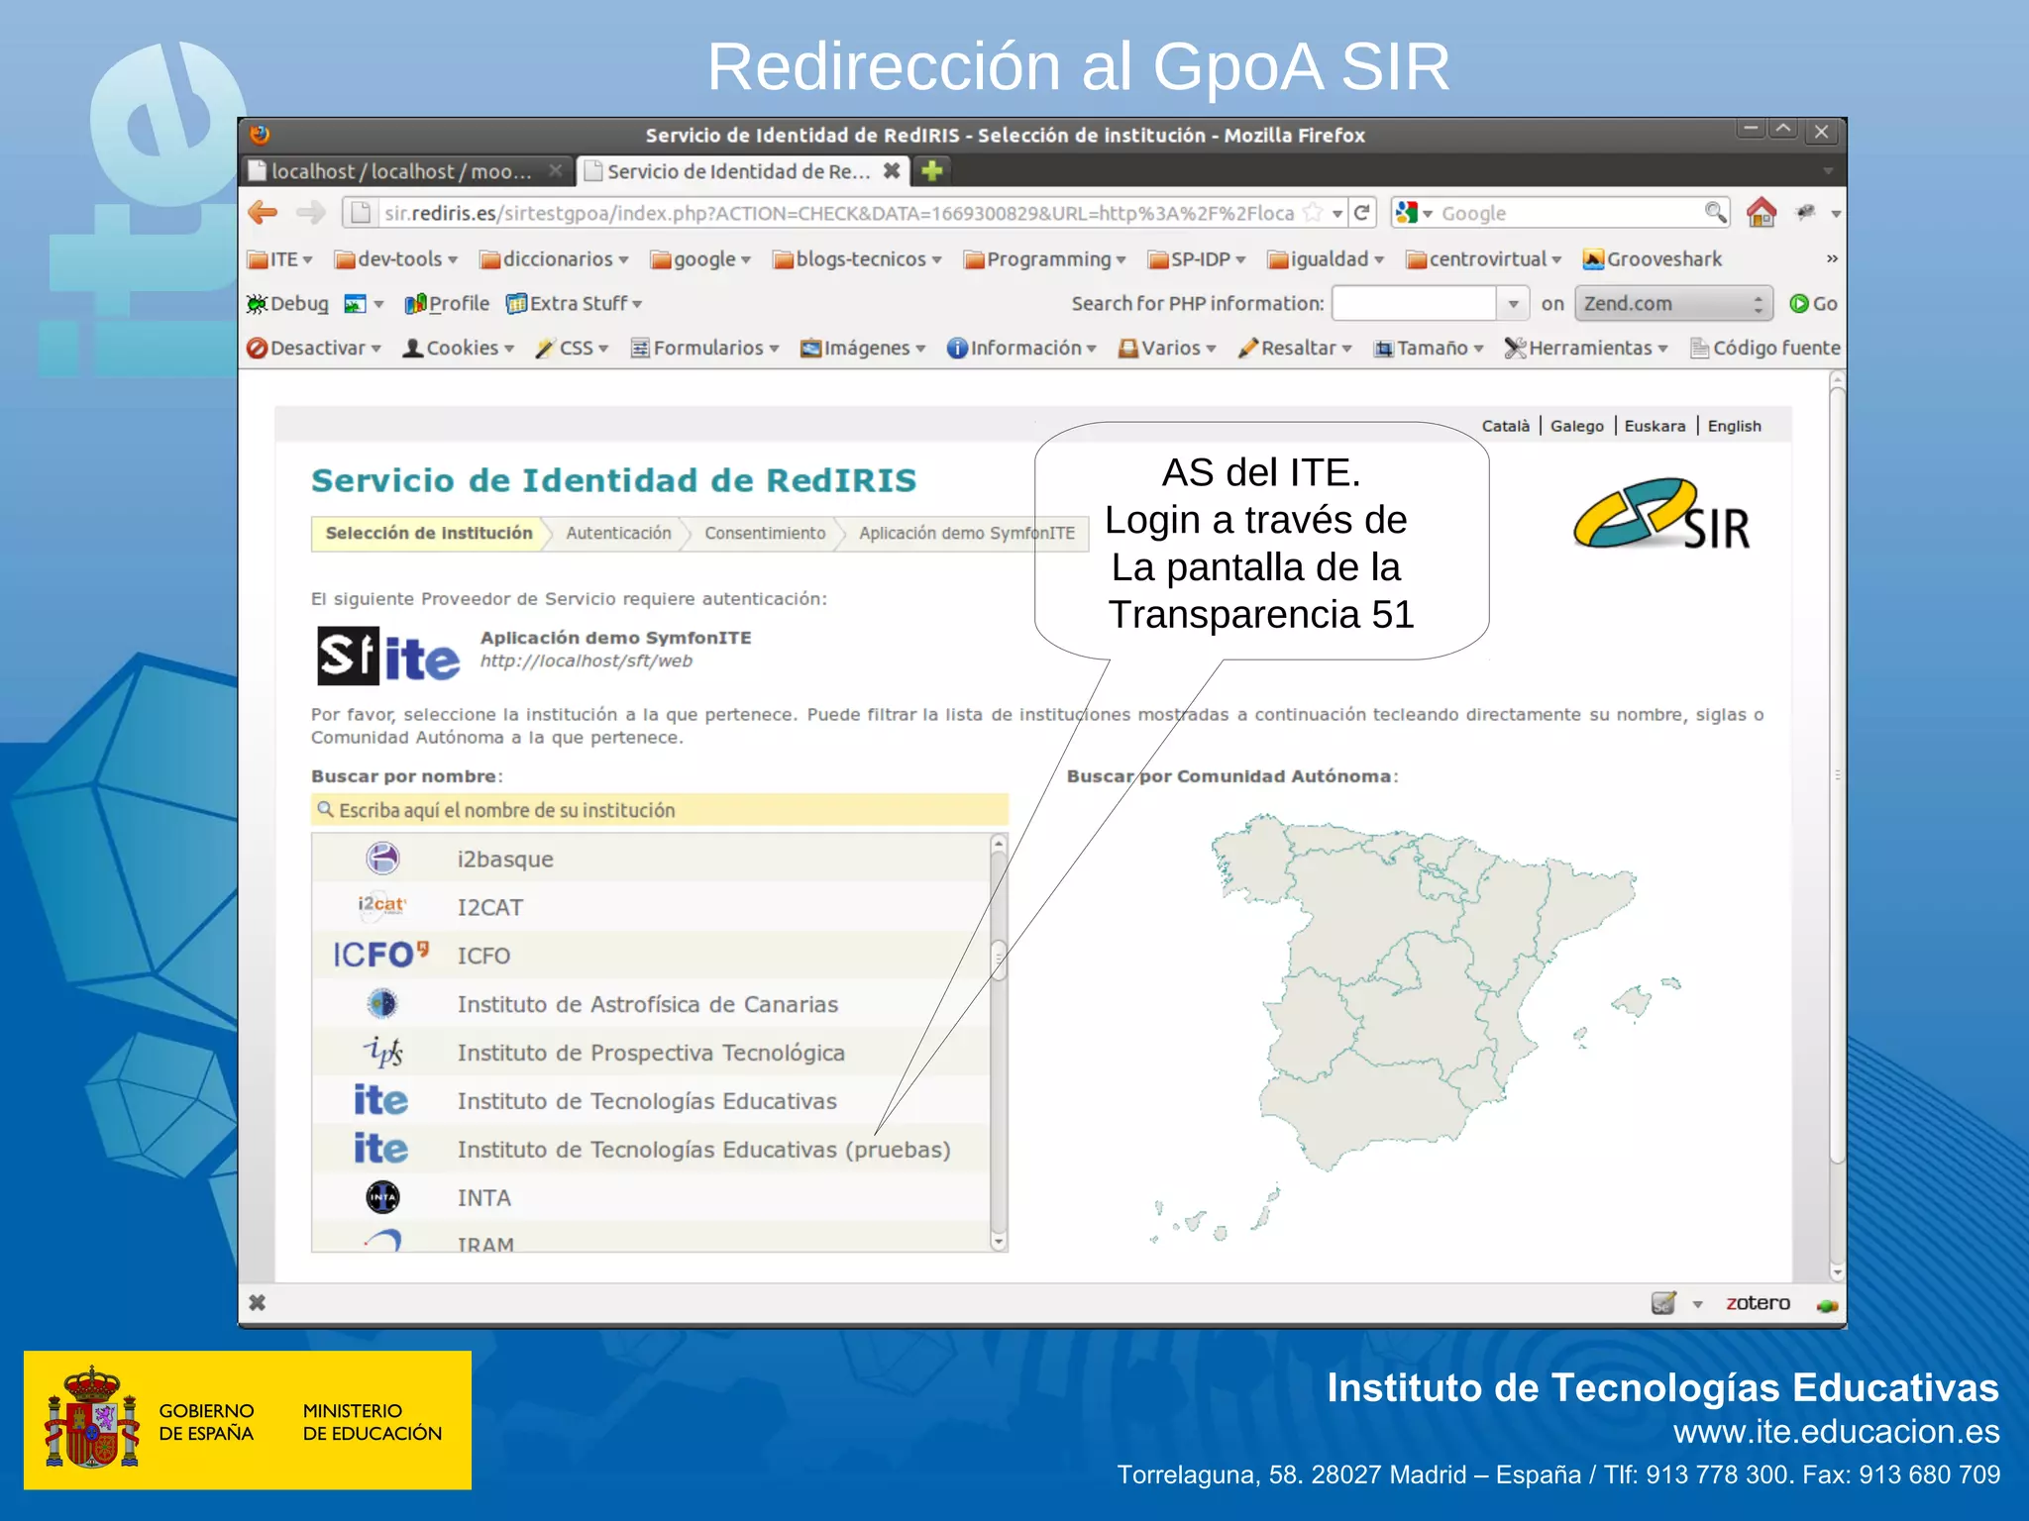This screenshot has height=1521, width=2029.
Task: Click the I2CAT logo icon
Action: [381, 905]
